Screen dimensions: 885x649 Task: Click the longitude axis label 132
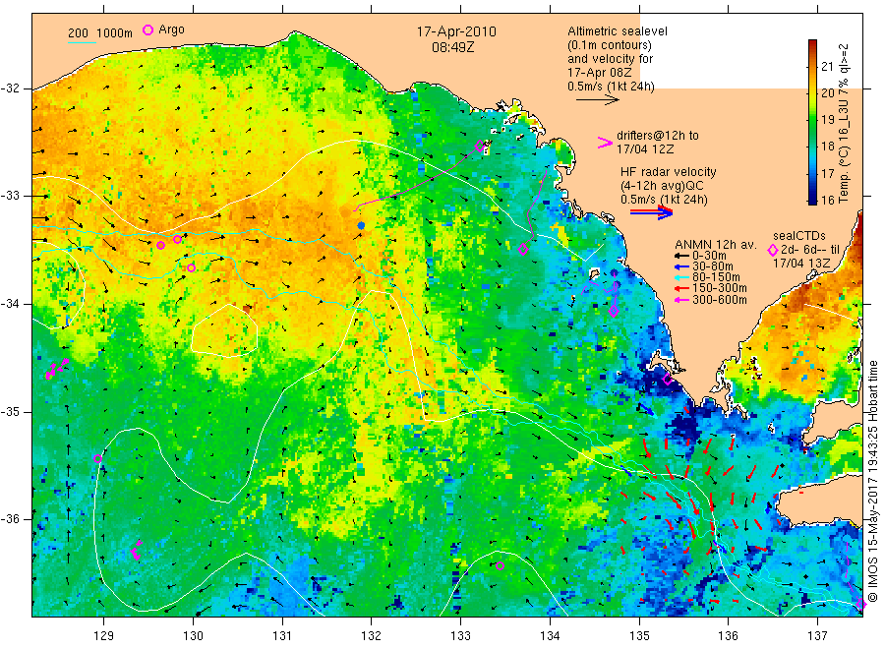point(372,636)
